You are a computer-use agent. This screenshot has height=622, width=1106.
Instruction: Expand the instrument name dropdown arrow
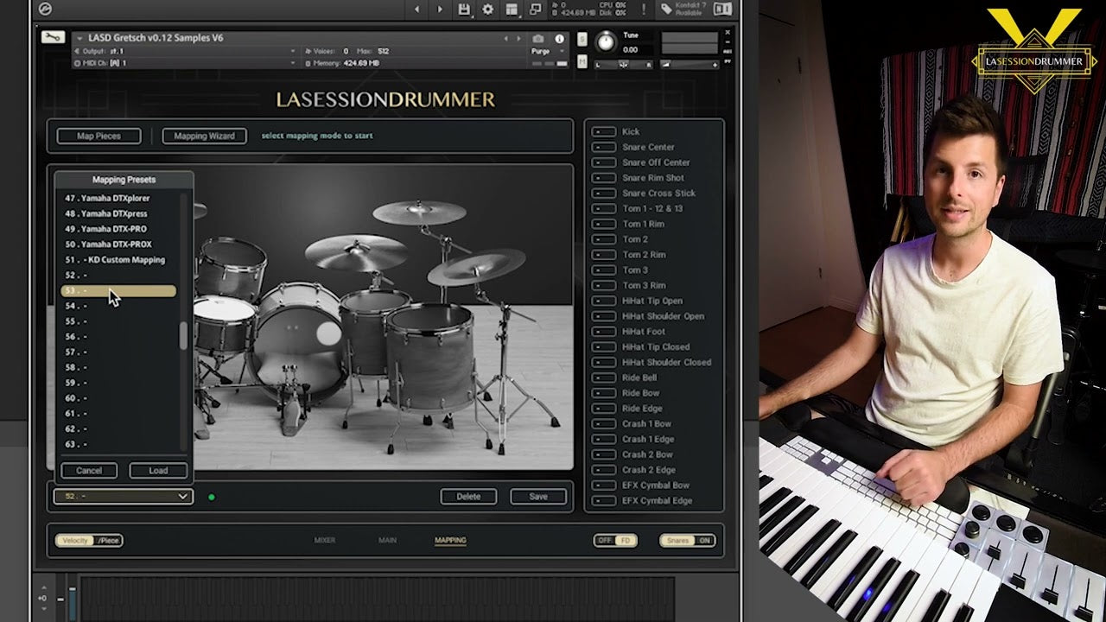pos(79,39)
